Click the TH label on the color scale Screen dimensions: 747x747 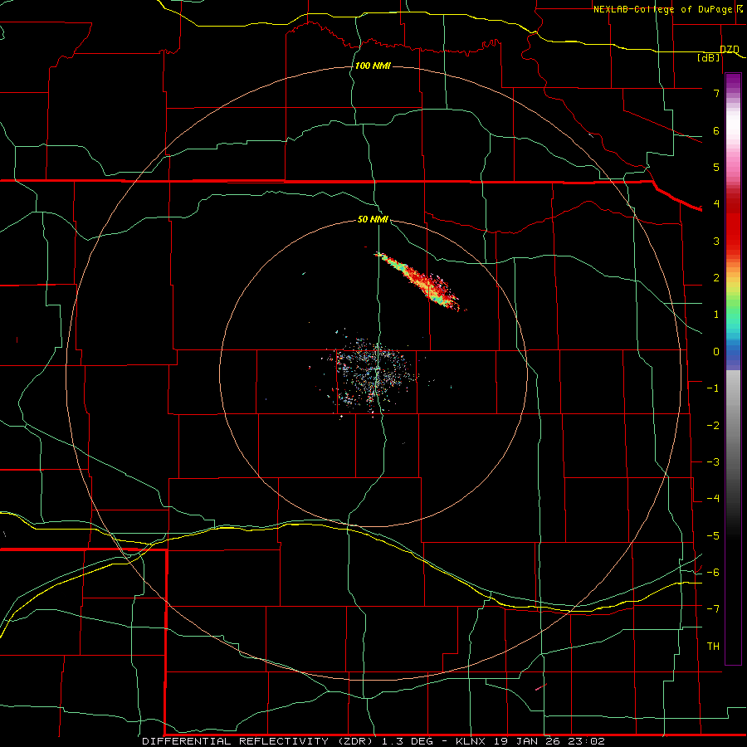point(713,647)
